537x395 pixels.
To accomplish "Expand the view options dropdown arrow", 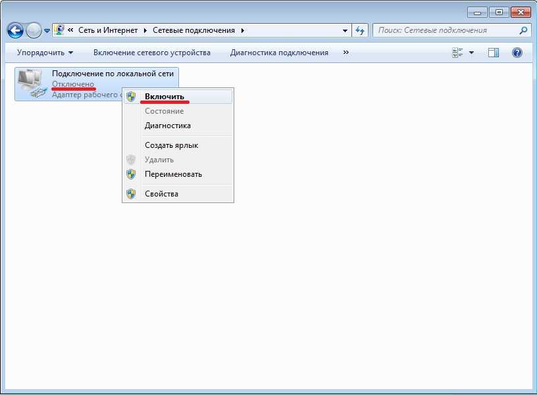I will pos(471,53).
